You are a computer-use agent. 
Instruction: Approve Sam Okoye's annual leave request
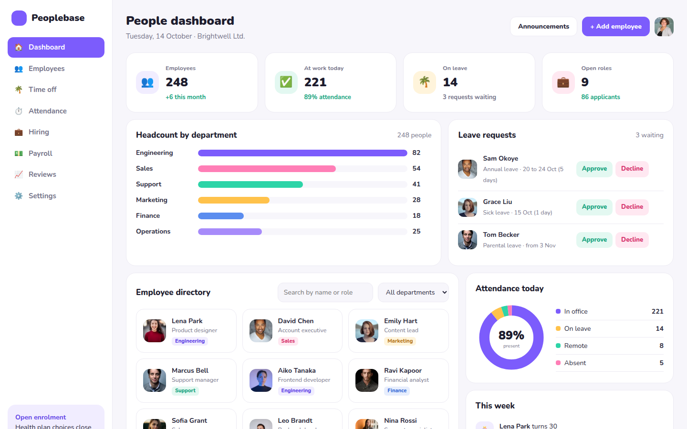tap(594, 169)
